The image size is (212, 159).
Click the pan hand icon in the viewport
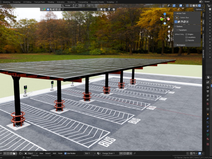169,31
